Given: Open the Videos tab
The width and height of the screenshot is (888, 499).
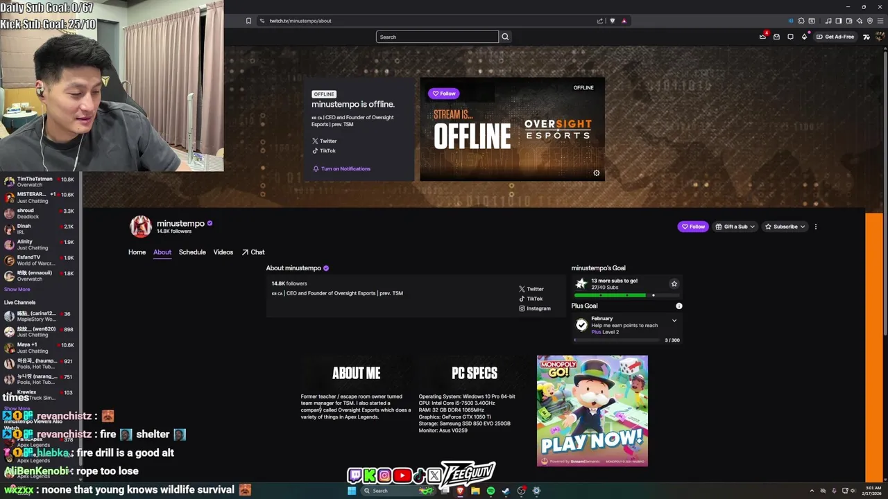Looking at the screenshot, I should [x=223, y=252].
